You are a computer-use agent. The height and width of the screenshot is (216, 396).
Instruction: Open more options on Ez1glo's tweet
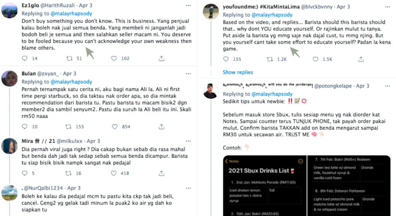(188, 6)
